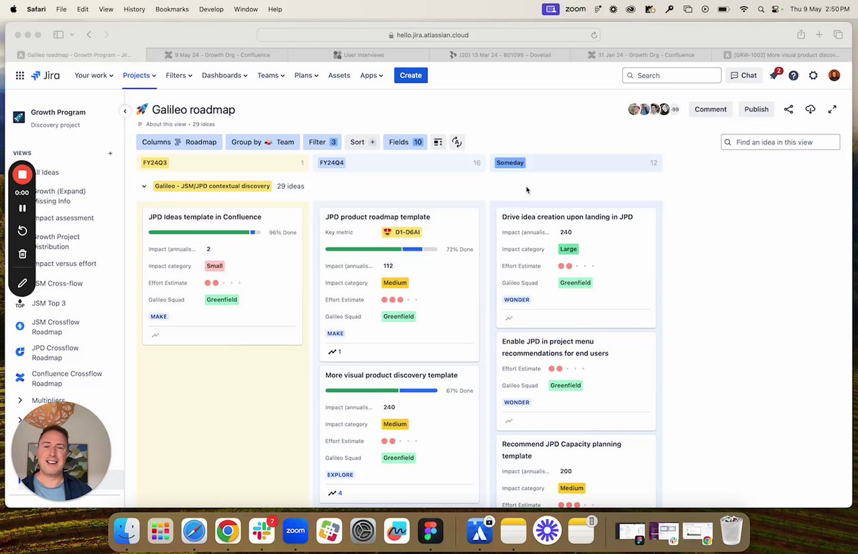The height and width of the screenshot is (554, 858).
Task: Open the Filters dropdown in the Jira navigation
Action: 179,76
